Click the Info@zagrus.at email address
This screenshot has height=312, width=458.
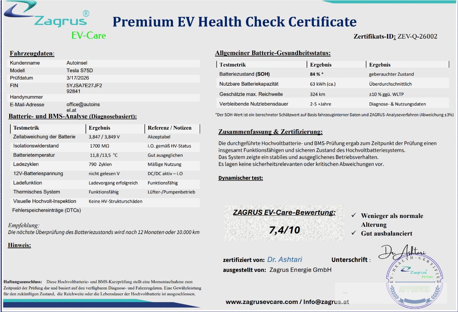pos(326,302)
